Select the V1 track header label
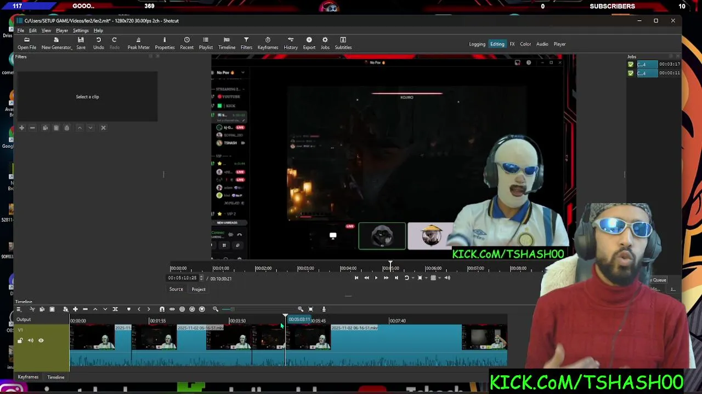This screenshot has height=394, width=702. pyautogui.click(x=20, y=330)
